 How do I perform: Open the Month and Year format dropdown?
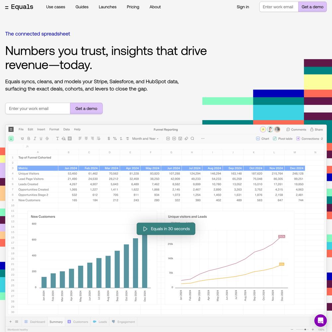point(145,138)
